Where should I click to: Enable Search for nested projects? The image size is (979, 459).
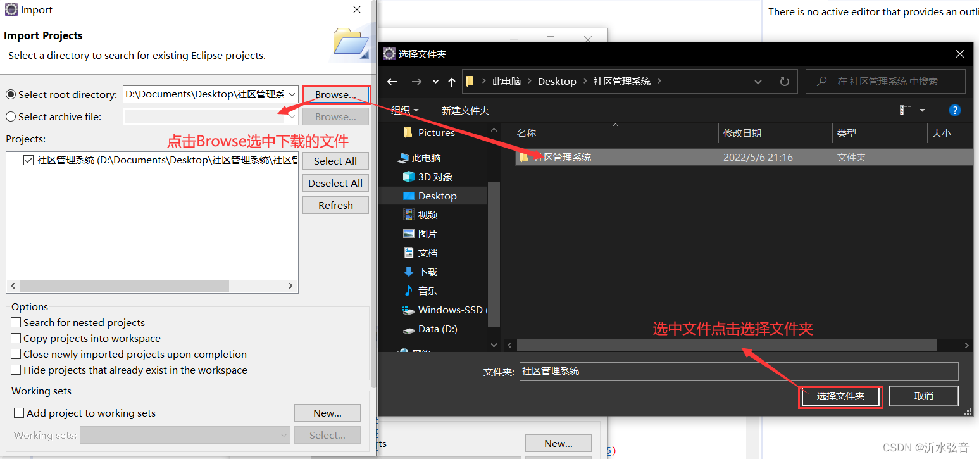[16, 322]
